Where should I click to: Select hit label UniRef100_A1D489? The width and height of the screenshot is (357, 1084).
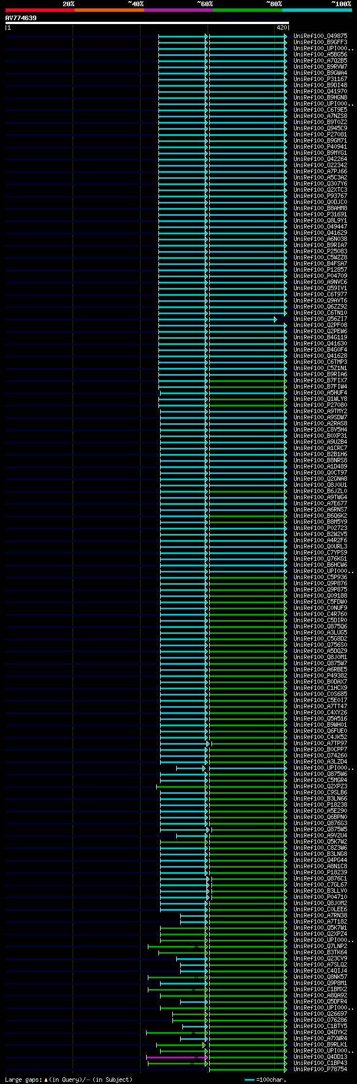point(320,467)
